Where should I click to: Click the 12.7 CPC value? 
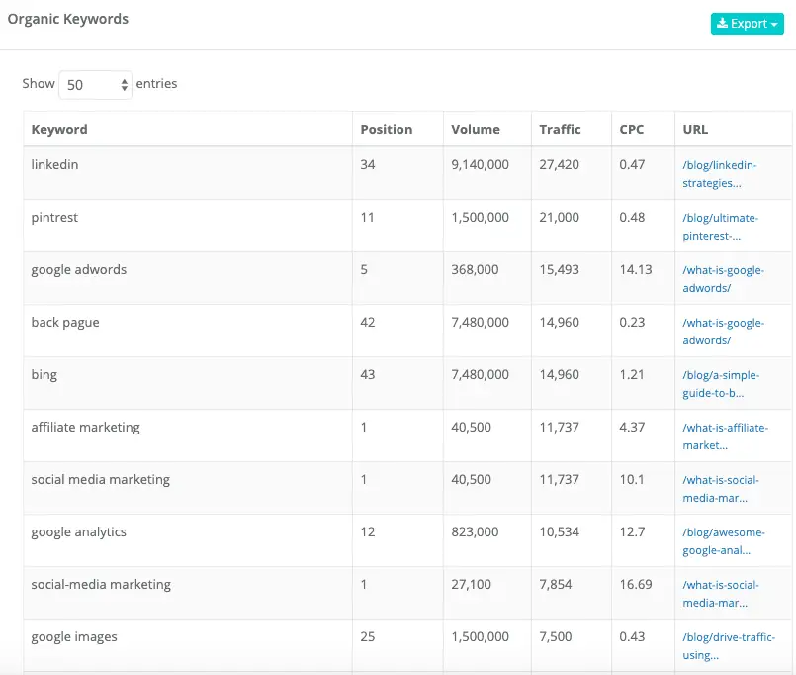(632, 531)
